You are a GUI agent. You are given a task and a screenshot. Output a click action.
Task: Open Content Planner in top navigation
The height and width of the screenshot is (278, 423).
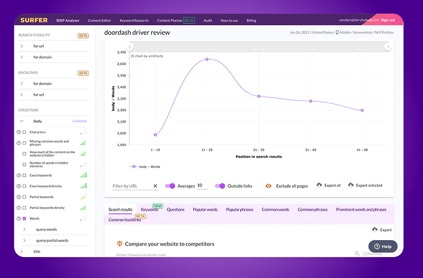pos(170,20)
